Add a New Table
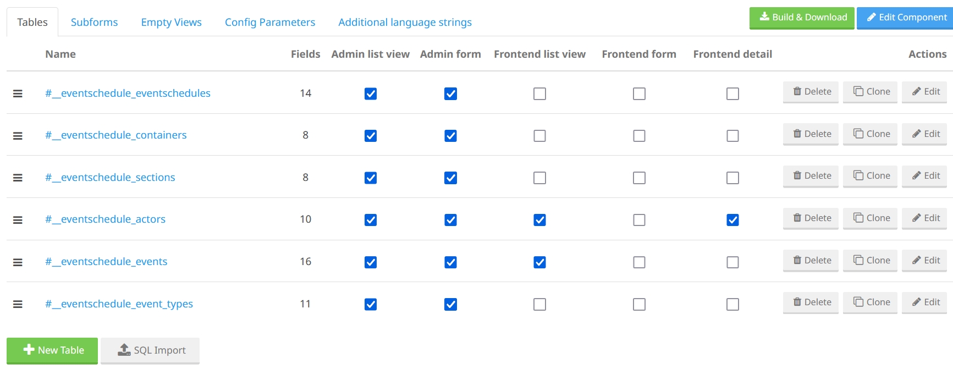The image size is (953, 369). pyautogui.click(x=52, y=350)
